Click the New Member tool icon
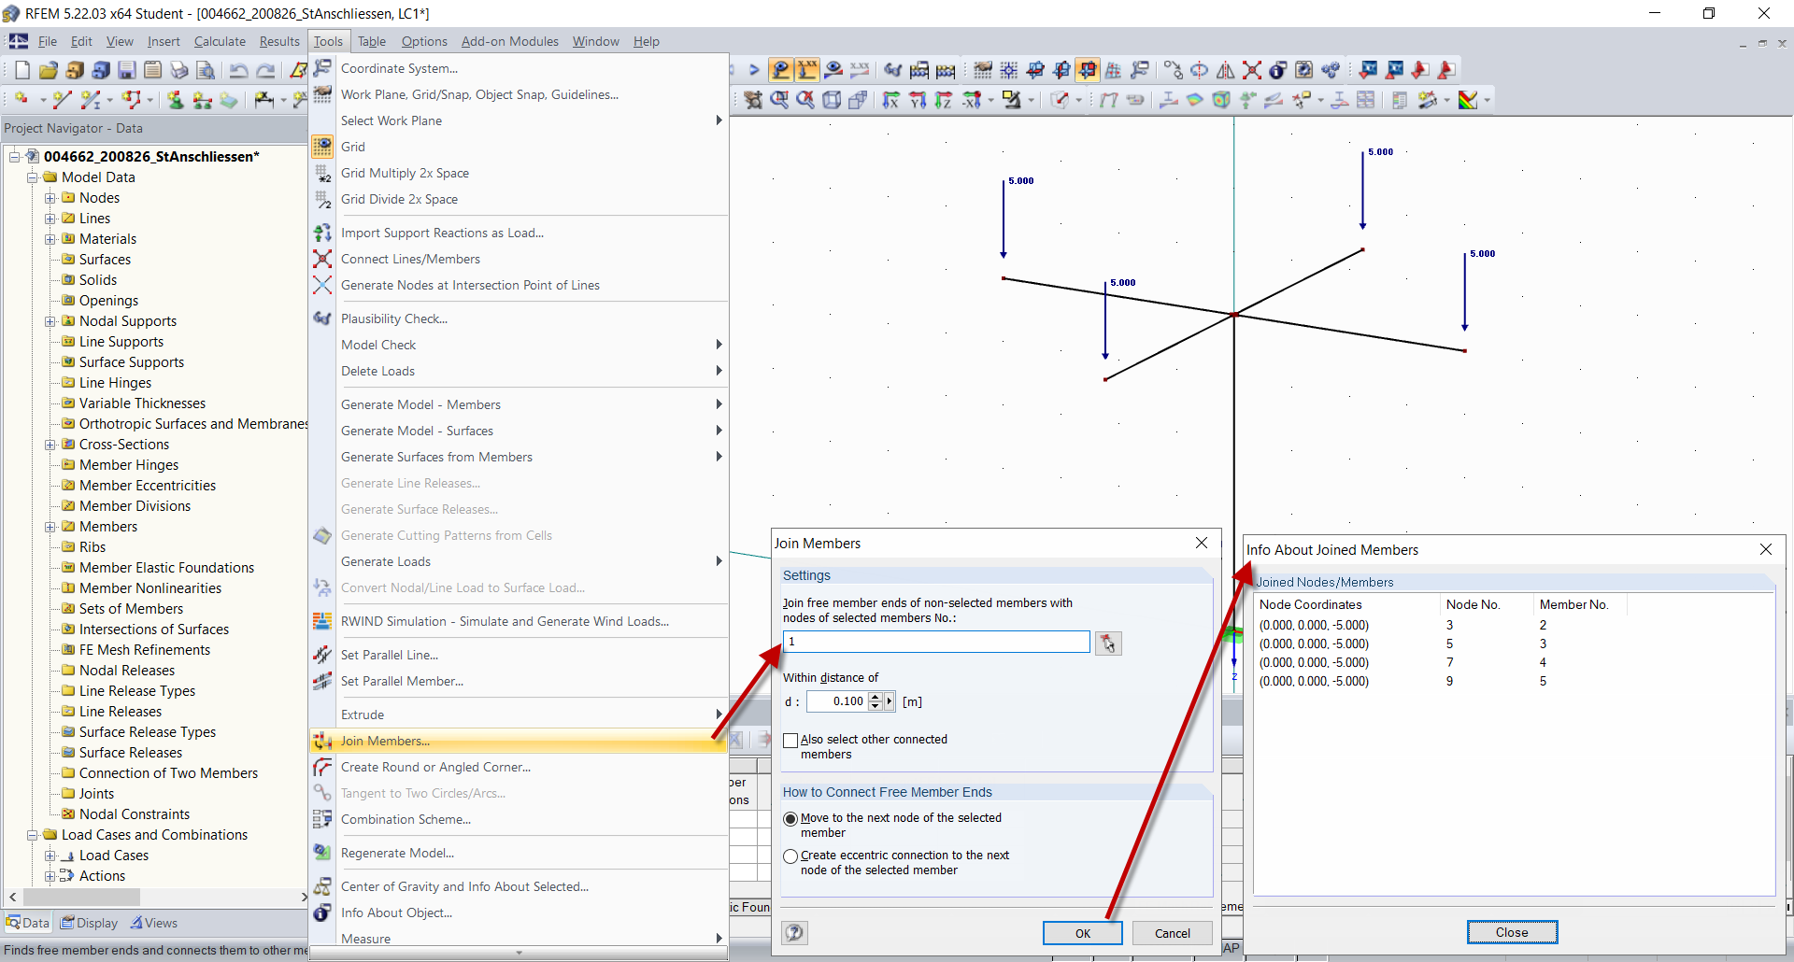The width and height of the screenshot is (1794, 962). (90, 99)
